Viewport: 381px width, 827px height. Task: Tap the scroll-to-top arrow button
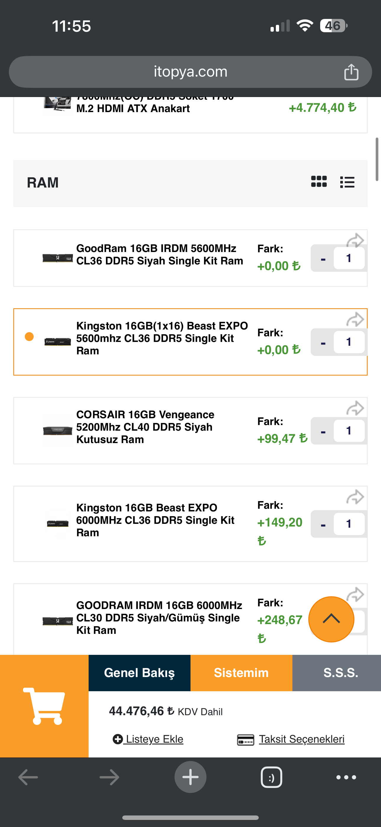(331, 619)
